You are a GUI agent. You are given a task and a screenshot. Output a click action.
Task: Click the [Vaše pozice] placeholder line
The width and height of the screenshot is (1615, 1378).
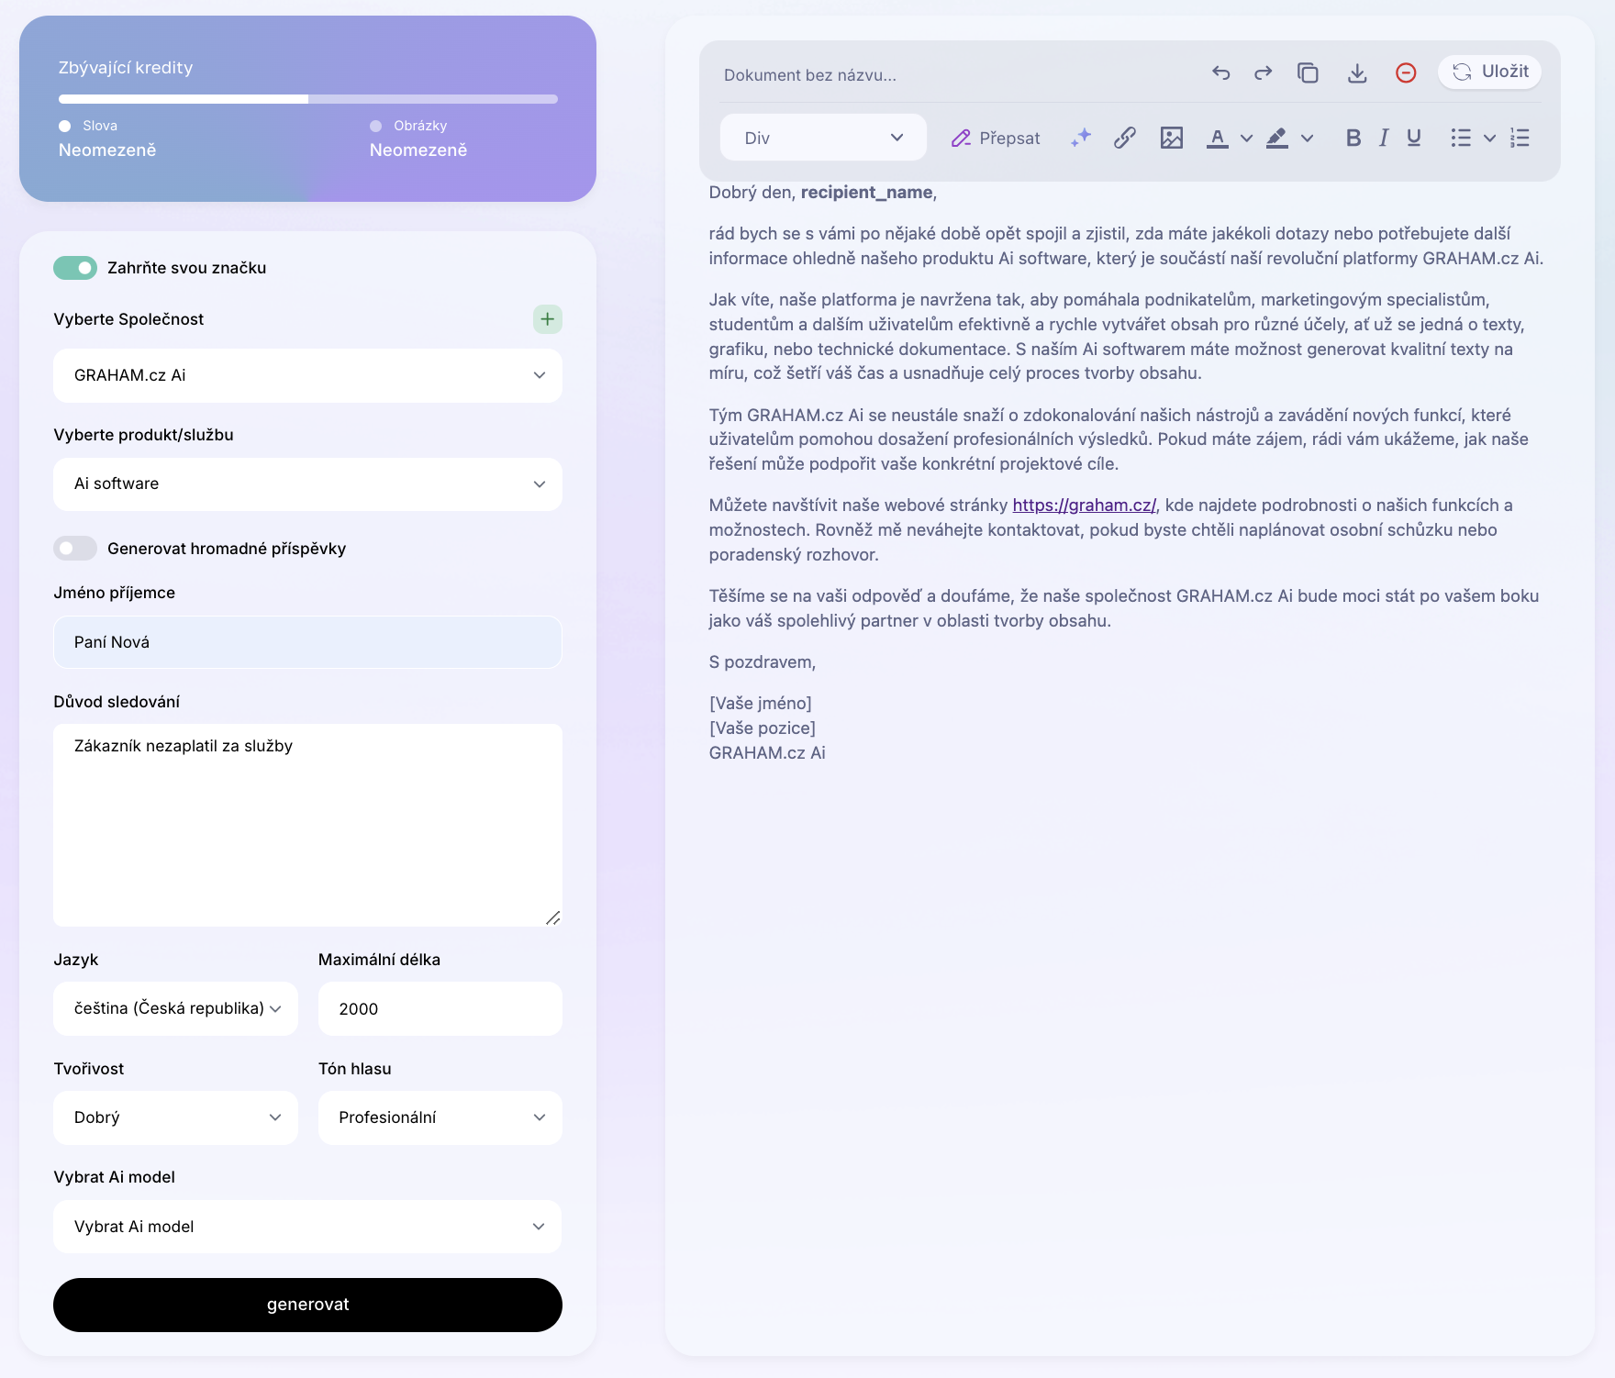[762, 728]
